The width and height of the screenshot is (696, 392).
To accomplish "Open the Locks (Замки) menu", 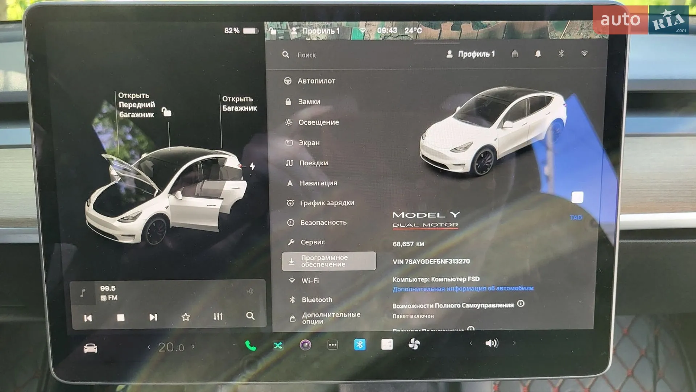I will pyautogui.click(x=303, y=102).
